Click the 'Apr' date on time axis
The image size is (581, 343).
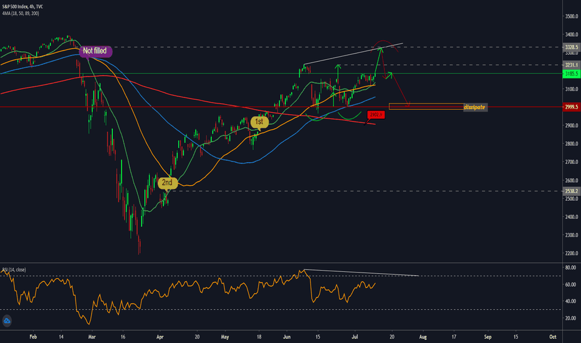(x=160, y=337)
